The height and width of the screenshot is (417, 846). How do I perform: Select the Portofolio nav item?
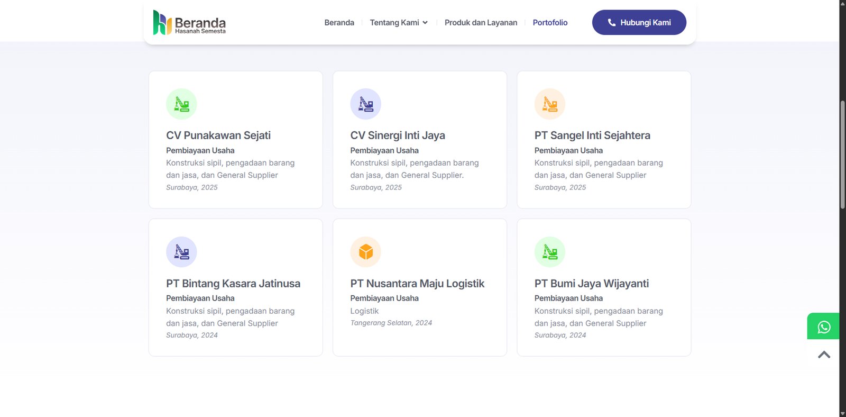(550, 23)
